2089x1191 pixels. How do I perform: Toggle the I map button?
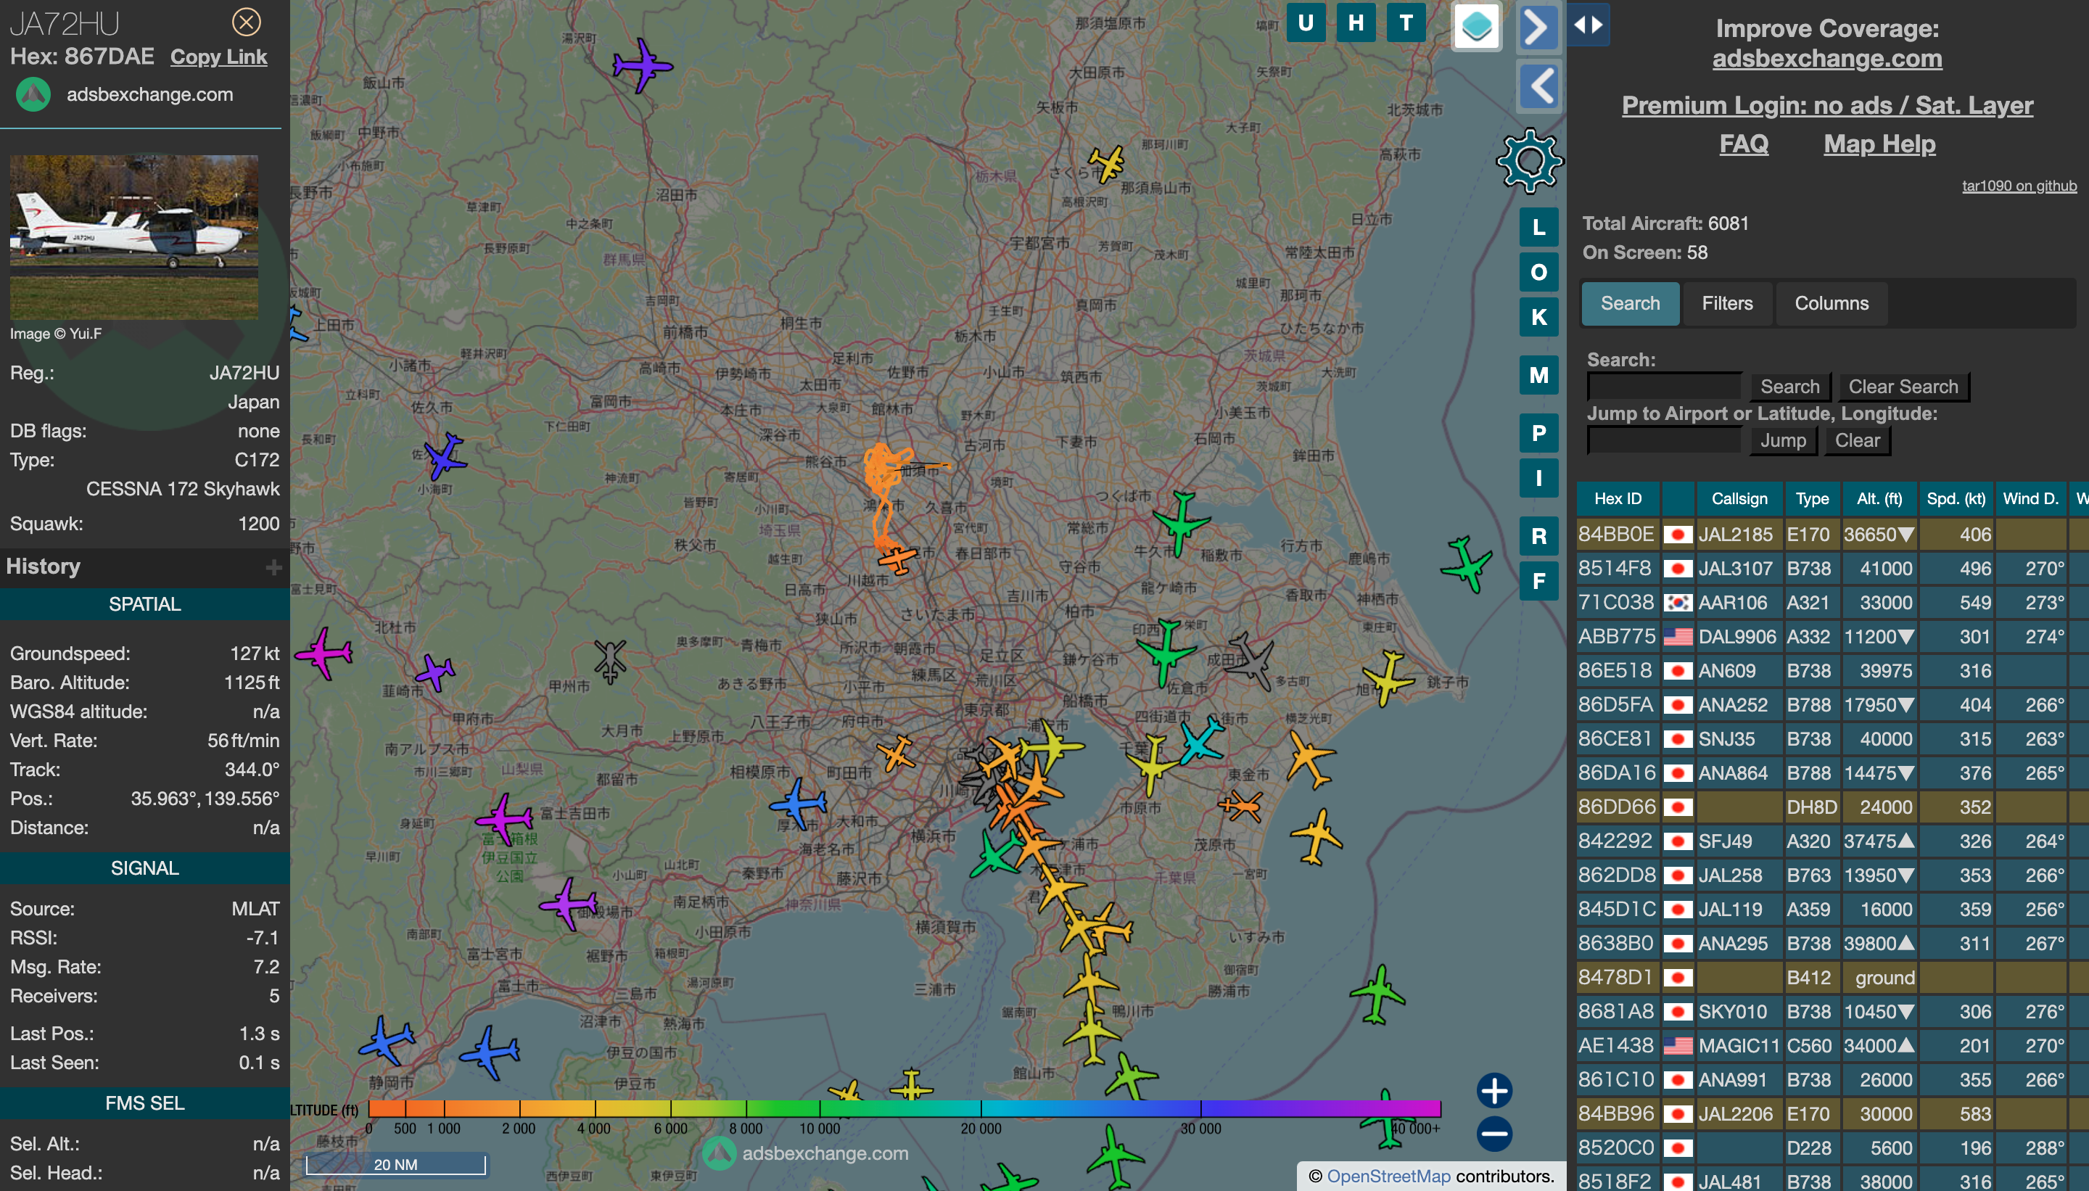click(1538, 479)
